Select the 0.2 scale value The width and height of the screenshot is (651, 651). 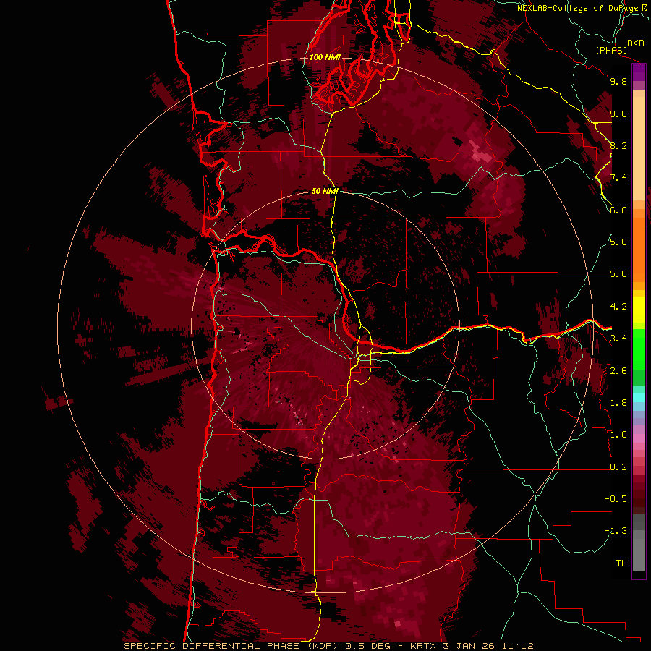click(x=618, y=467)
